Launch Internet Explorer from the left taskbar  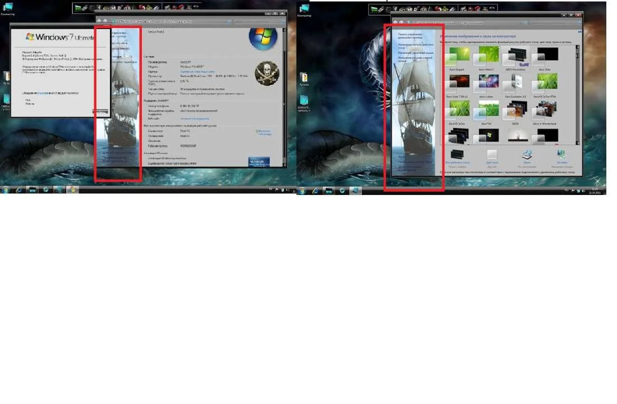tap(19, 190)
